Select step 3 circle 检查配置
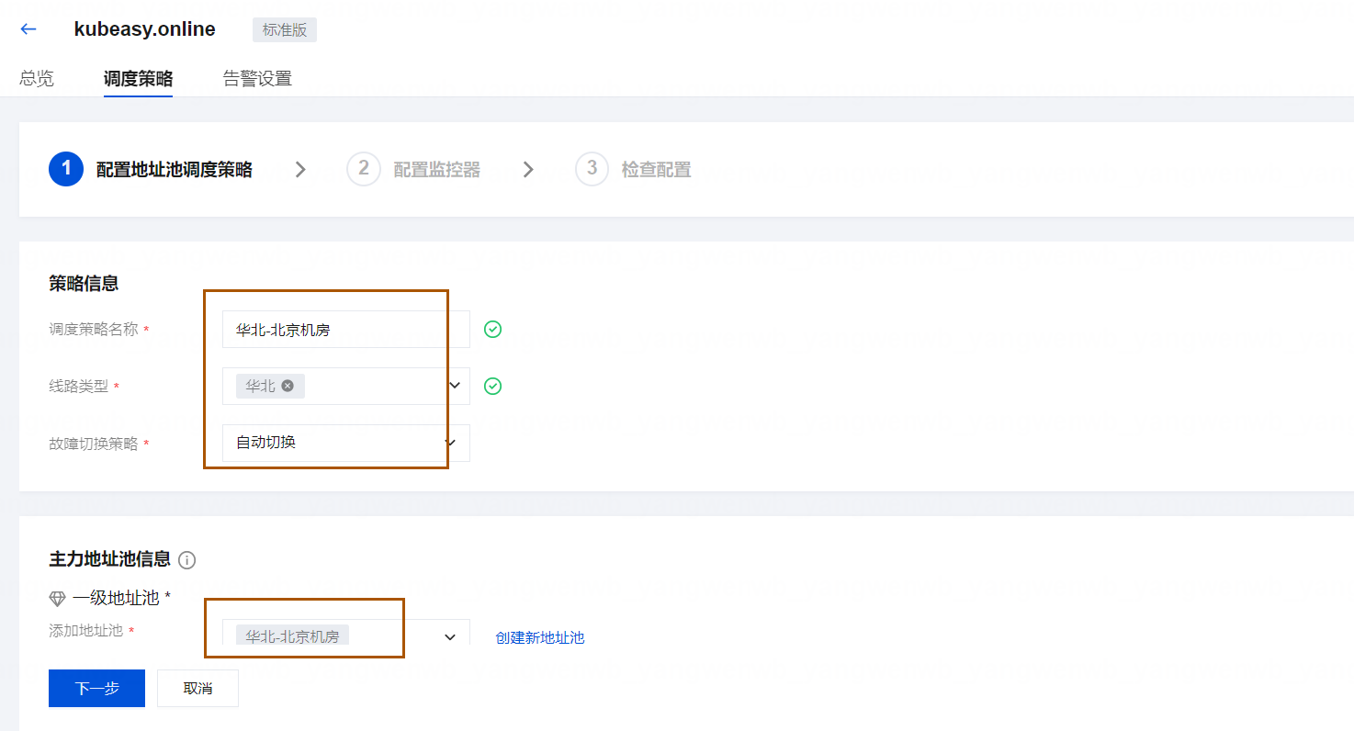Screen dimensions: 1354x731 [592, 169]
